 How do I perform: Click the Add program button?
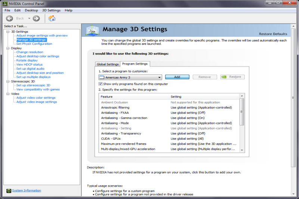pos(177,77)
